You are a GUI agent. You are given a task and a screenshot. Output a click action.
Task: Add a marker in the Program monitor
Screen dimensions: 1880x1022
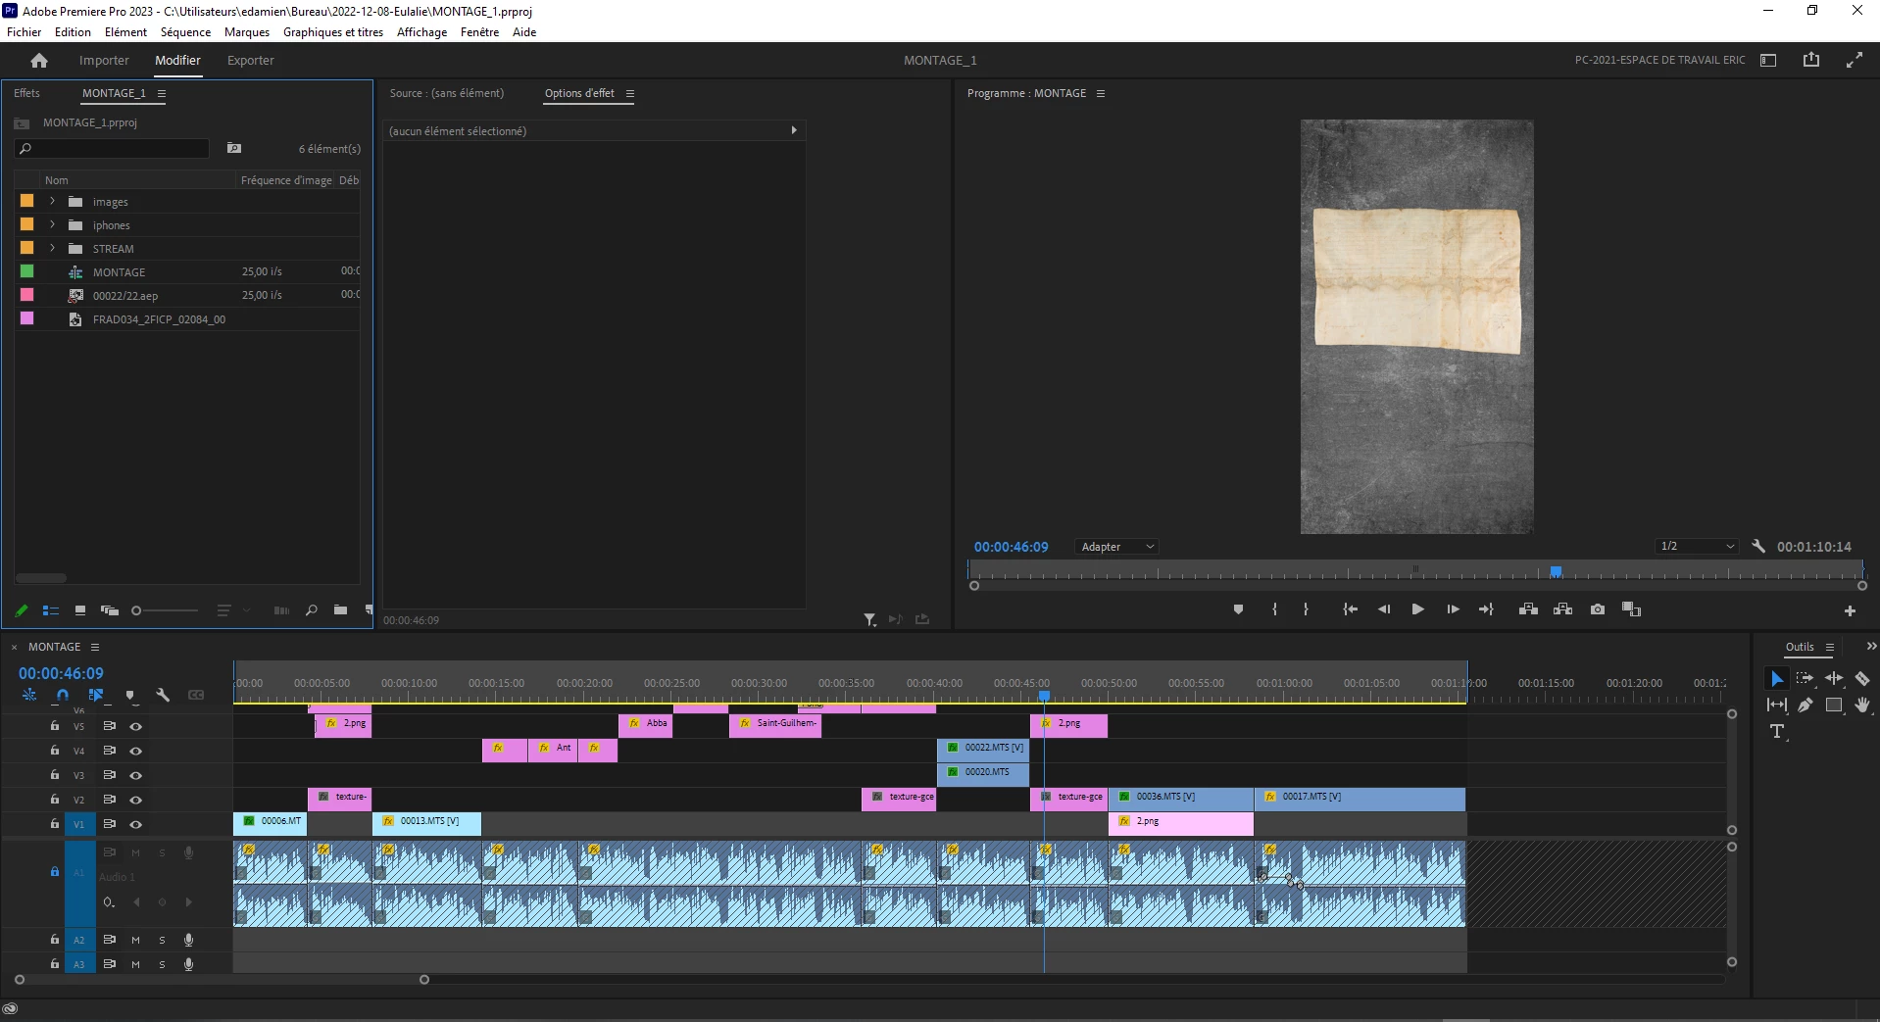coord(1238,609)
